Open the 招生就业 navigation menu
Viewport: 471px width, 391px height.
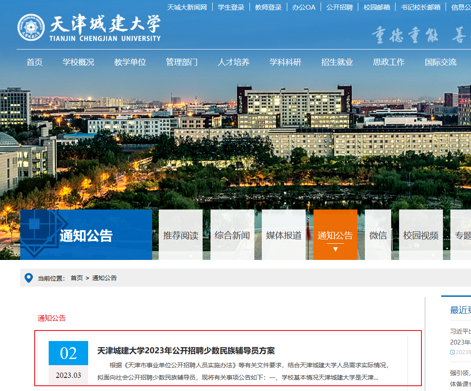(337, 62)
